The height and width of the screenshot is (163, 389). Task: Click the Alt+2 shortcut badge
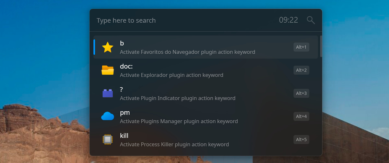point(301,70)
